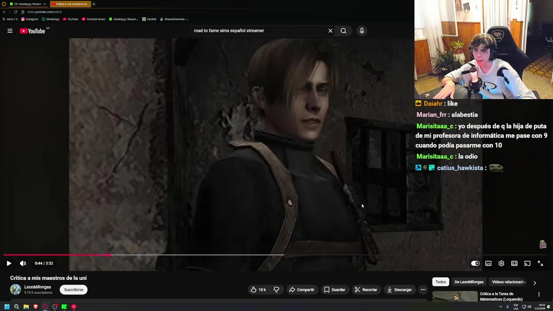Open the taskbar clock and date
553x311 pixels.
point(540,307)
